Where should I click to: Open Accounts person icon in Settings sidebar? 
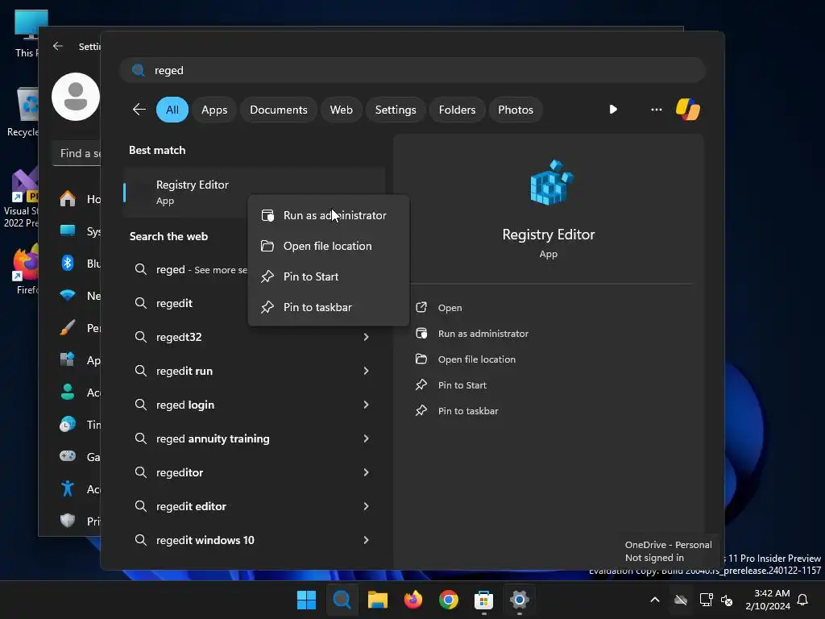pos(68,392)
